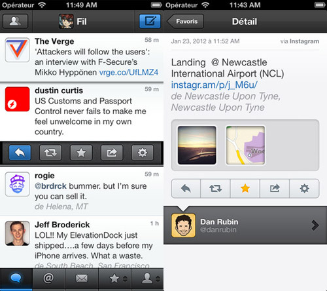
Task: Favorite the dustin curtis tweet via star
Action: tap(81, 153)
